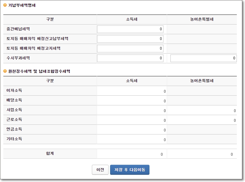The image size is (245, 182).
Task: Click the 소득세 header in 원천징수세액 table
Action: tap(132, 81)
